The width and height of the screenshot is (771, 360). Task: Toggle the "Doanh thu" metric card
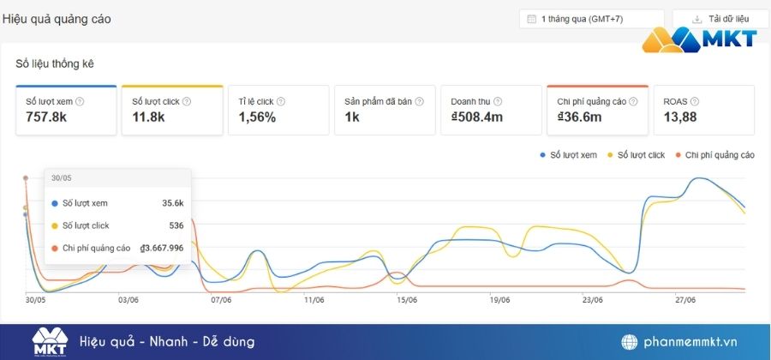coord(491,111)
